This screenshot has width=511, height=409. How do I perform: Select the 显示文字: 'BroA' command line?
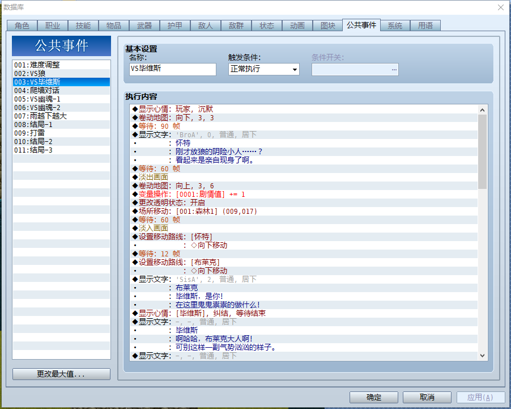pyautogui.click(x=304, y=134)
